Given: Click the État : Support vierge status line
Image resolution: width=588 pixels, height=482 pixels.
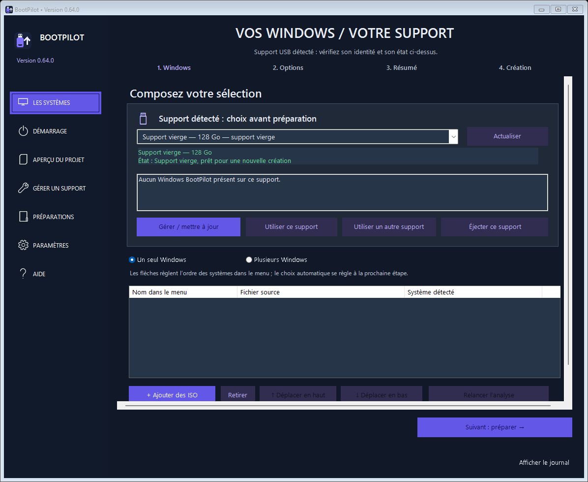Looking at the screenshot, I should click(214, 161).
